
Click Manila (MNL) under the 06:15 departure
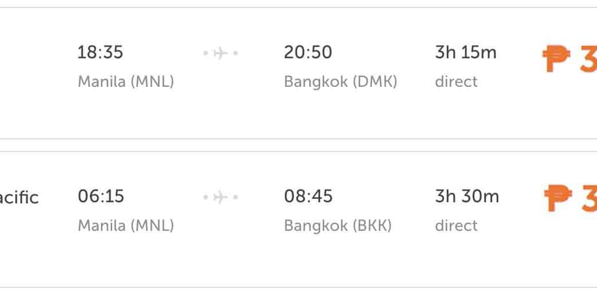125,226
